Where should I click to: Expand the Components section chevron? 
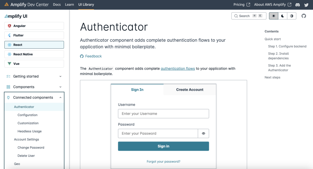coord(61,87)
